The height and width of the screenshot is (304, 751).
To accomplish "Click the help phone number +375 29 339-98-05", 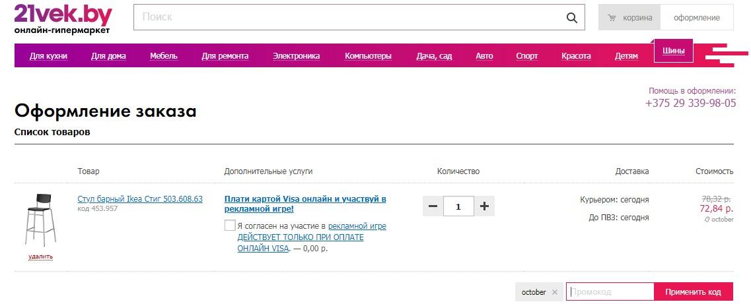I will 691,104.
